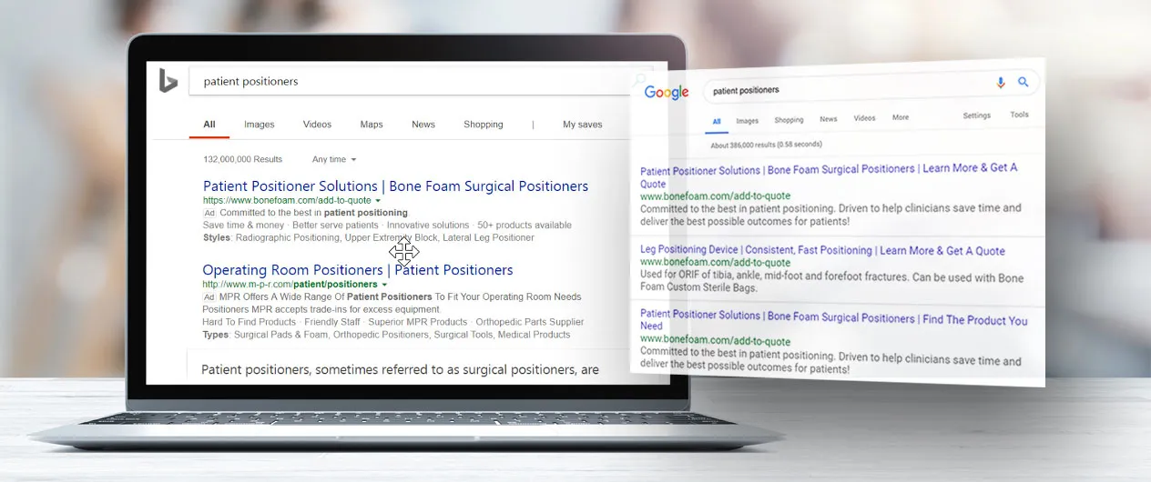The height and width of the screenshot is (482, 1151).
Task: Open the Operating Room Positioners result
Action: [358, 270]
